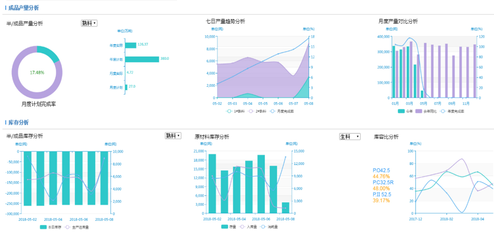Click the 存量 legend icon

pyautogui.click(x=225, y=227)
